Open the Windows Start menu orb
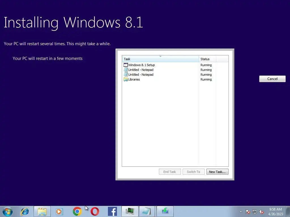This screenshot has height=217, width=290. click(8, 211)
